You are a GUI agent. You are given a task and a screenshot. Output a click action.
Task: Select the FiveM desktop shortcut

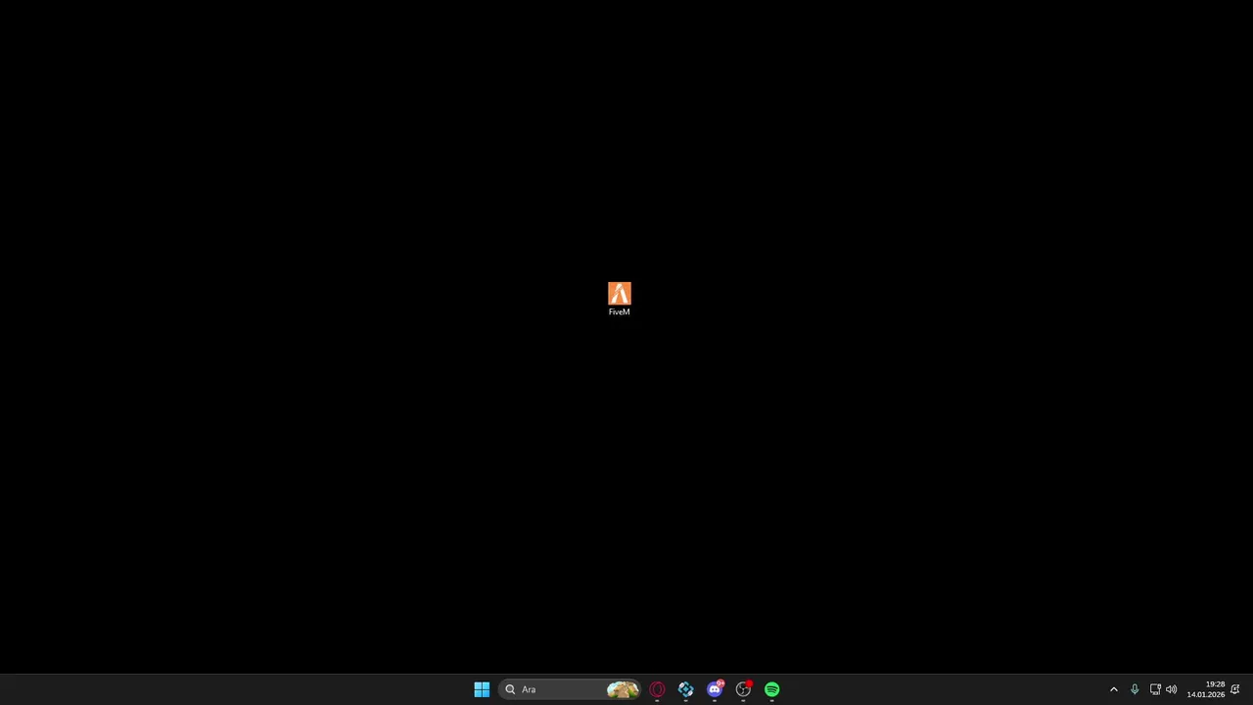620,299
